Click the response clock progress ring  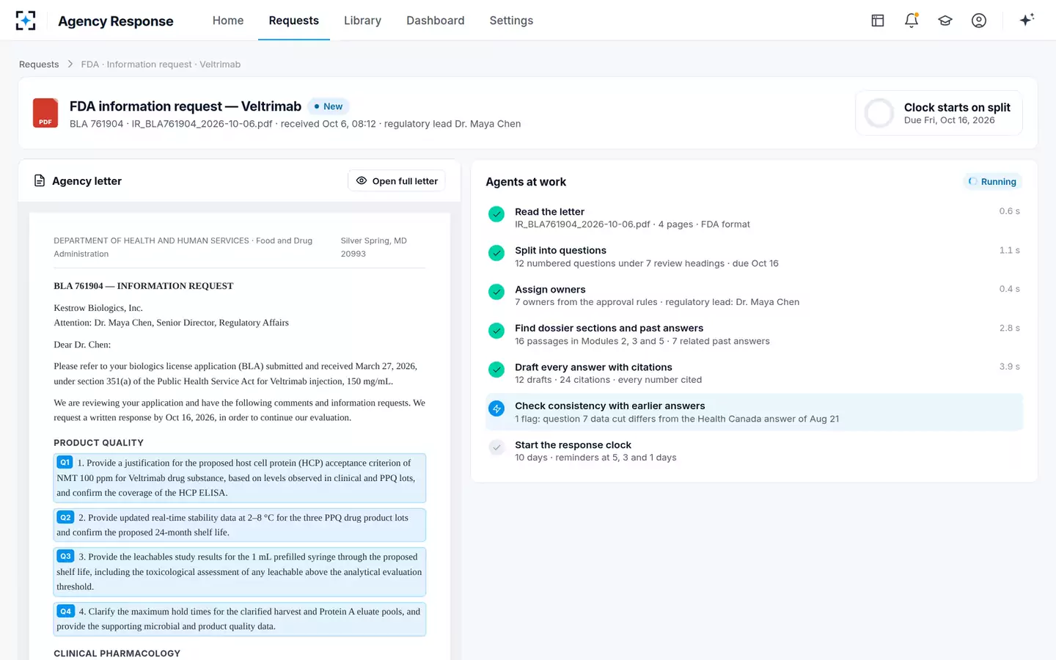[x=879, y=114]
